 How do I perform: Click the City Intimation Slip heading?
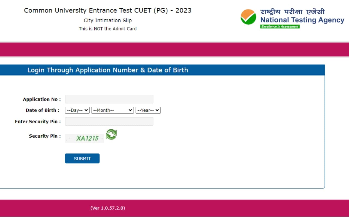(107, 20)
